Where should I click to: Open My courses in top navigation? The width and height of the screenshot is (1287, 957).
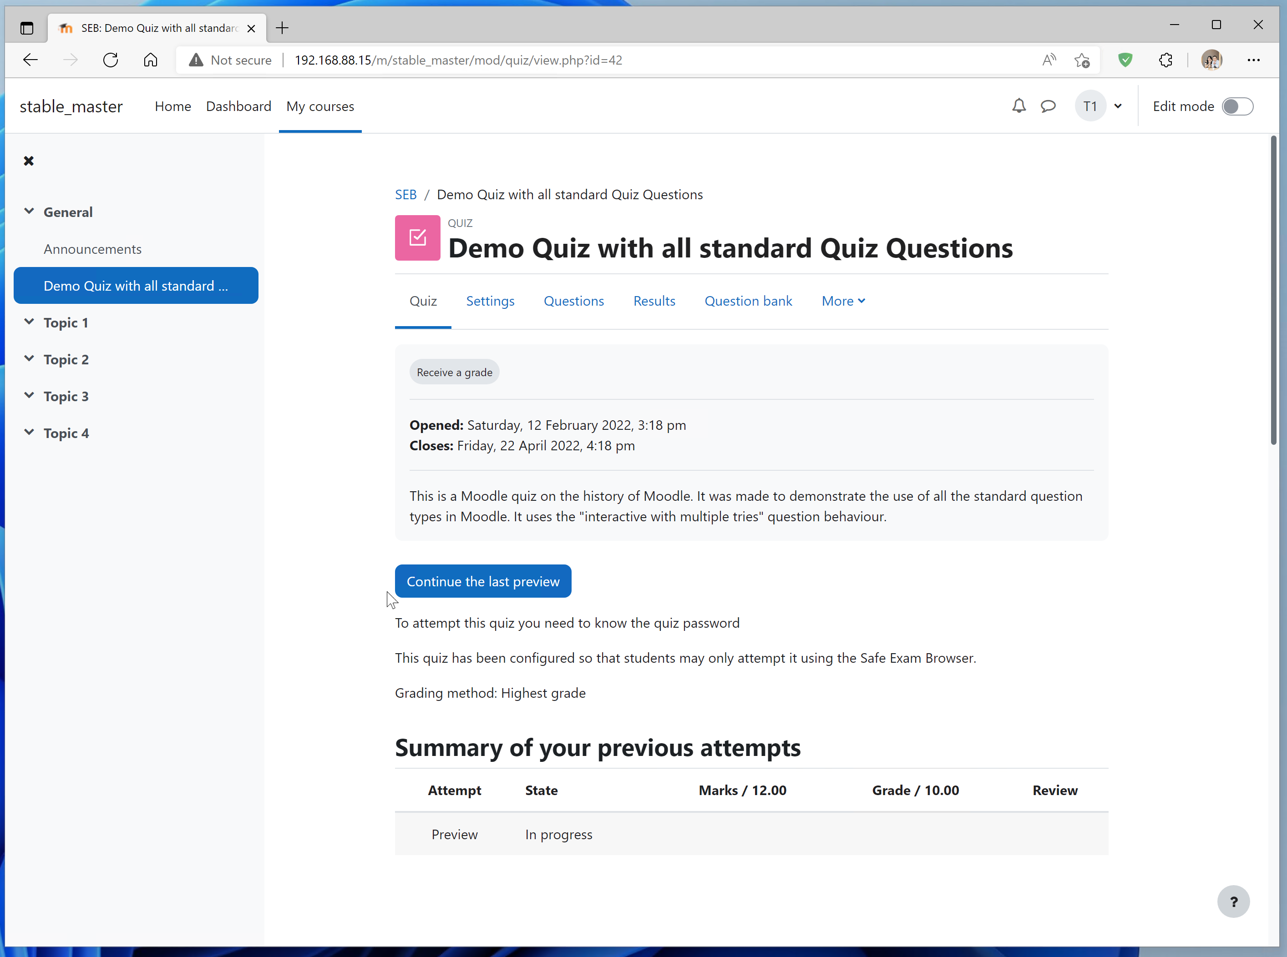(x=320, y=106)
